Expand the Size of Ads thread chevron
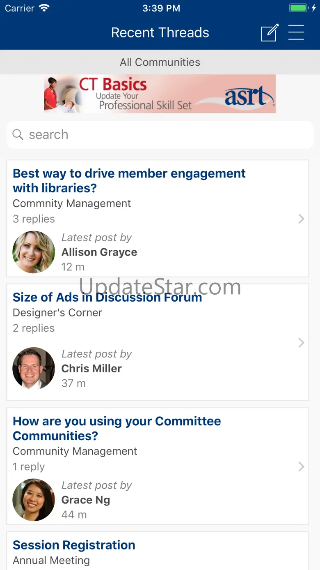 (301, 343)
